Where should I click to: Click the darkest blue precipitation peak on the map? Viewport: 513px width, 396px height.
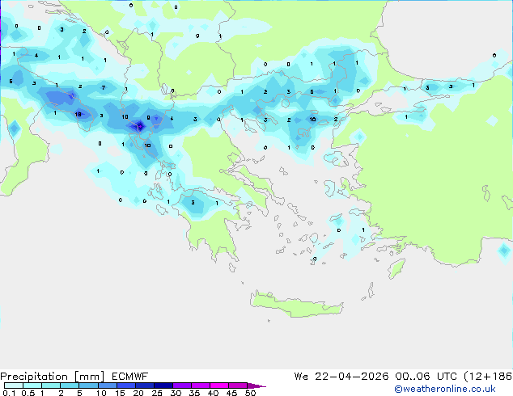140,125
